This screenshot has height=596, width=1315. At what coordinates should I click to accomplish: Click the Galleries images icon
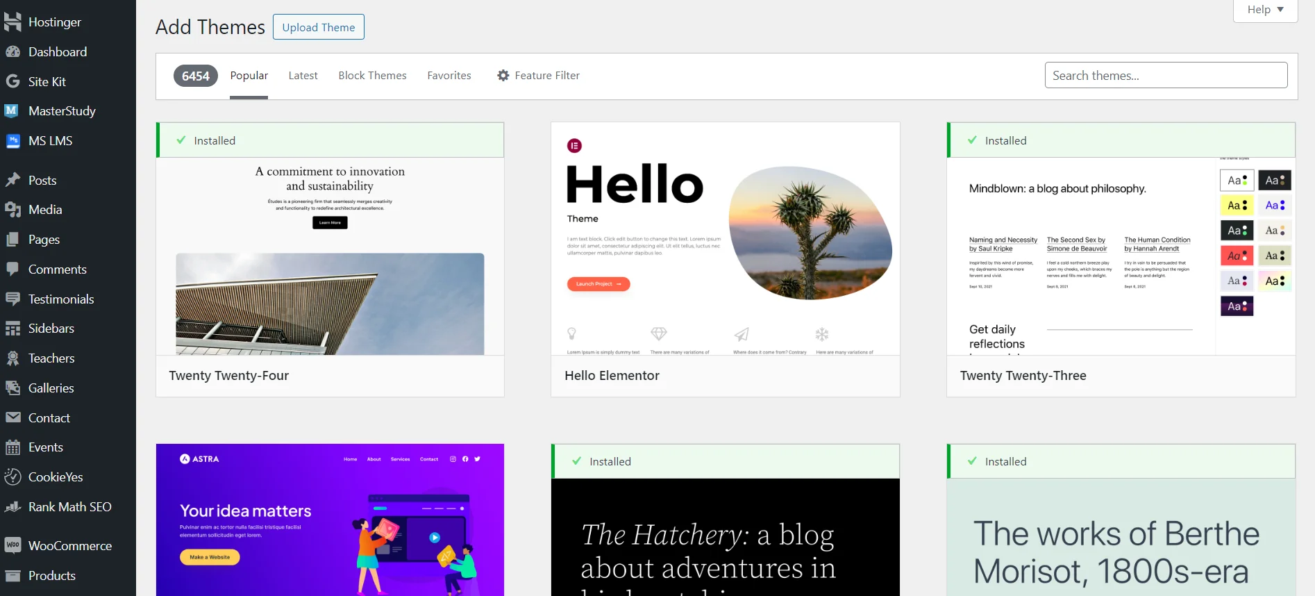pos(12,388)
